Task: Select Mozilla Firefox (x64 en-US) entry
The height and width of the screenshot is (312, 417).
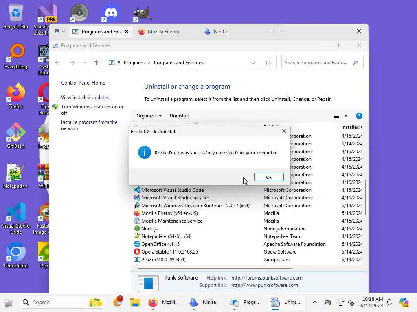Action: [x=169, y=213]
